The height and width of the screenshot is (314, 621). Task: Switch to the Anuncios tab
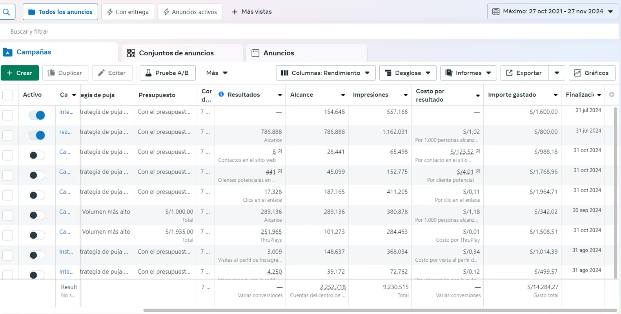pos(279,53)
